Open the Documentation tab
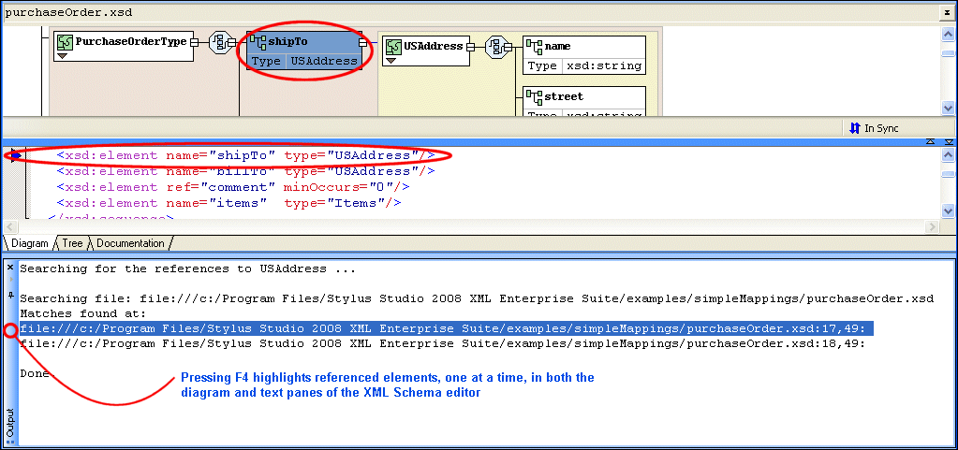958x450 pixels. coord(129,243)
